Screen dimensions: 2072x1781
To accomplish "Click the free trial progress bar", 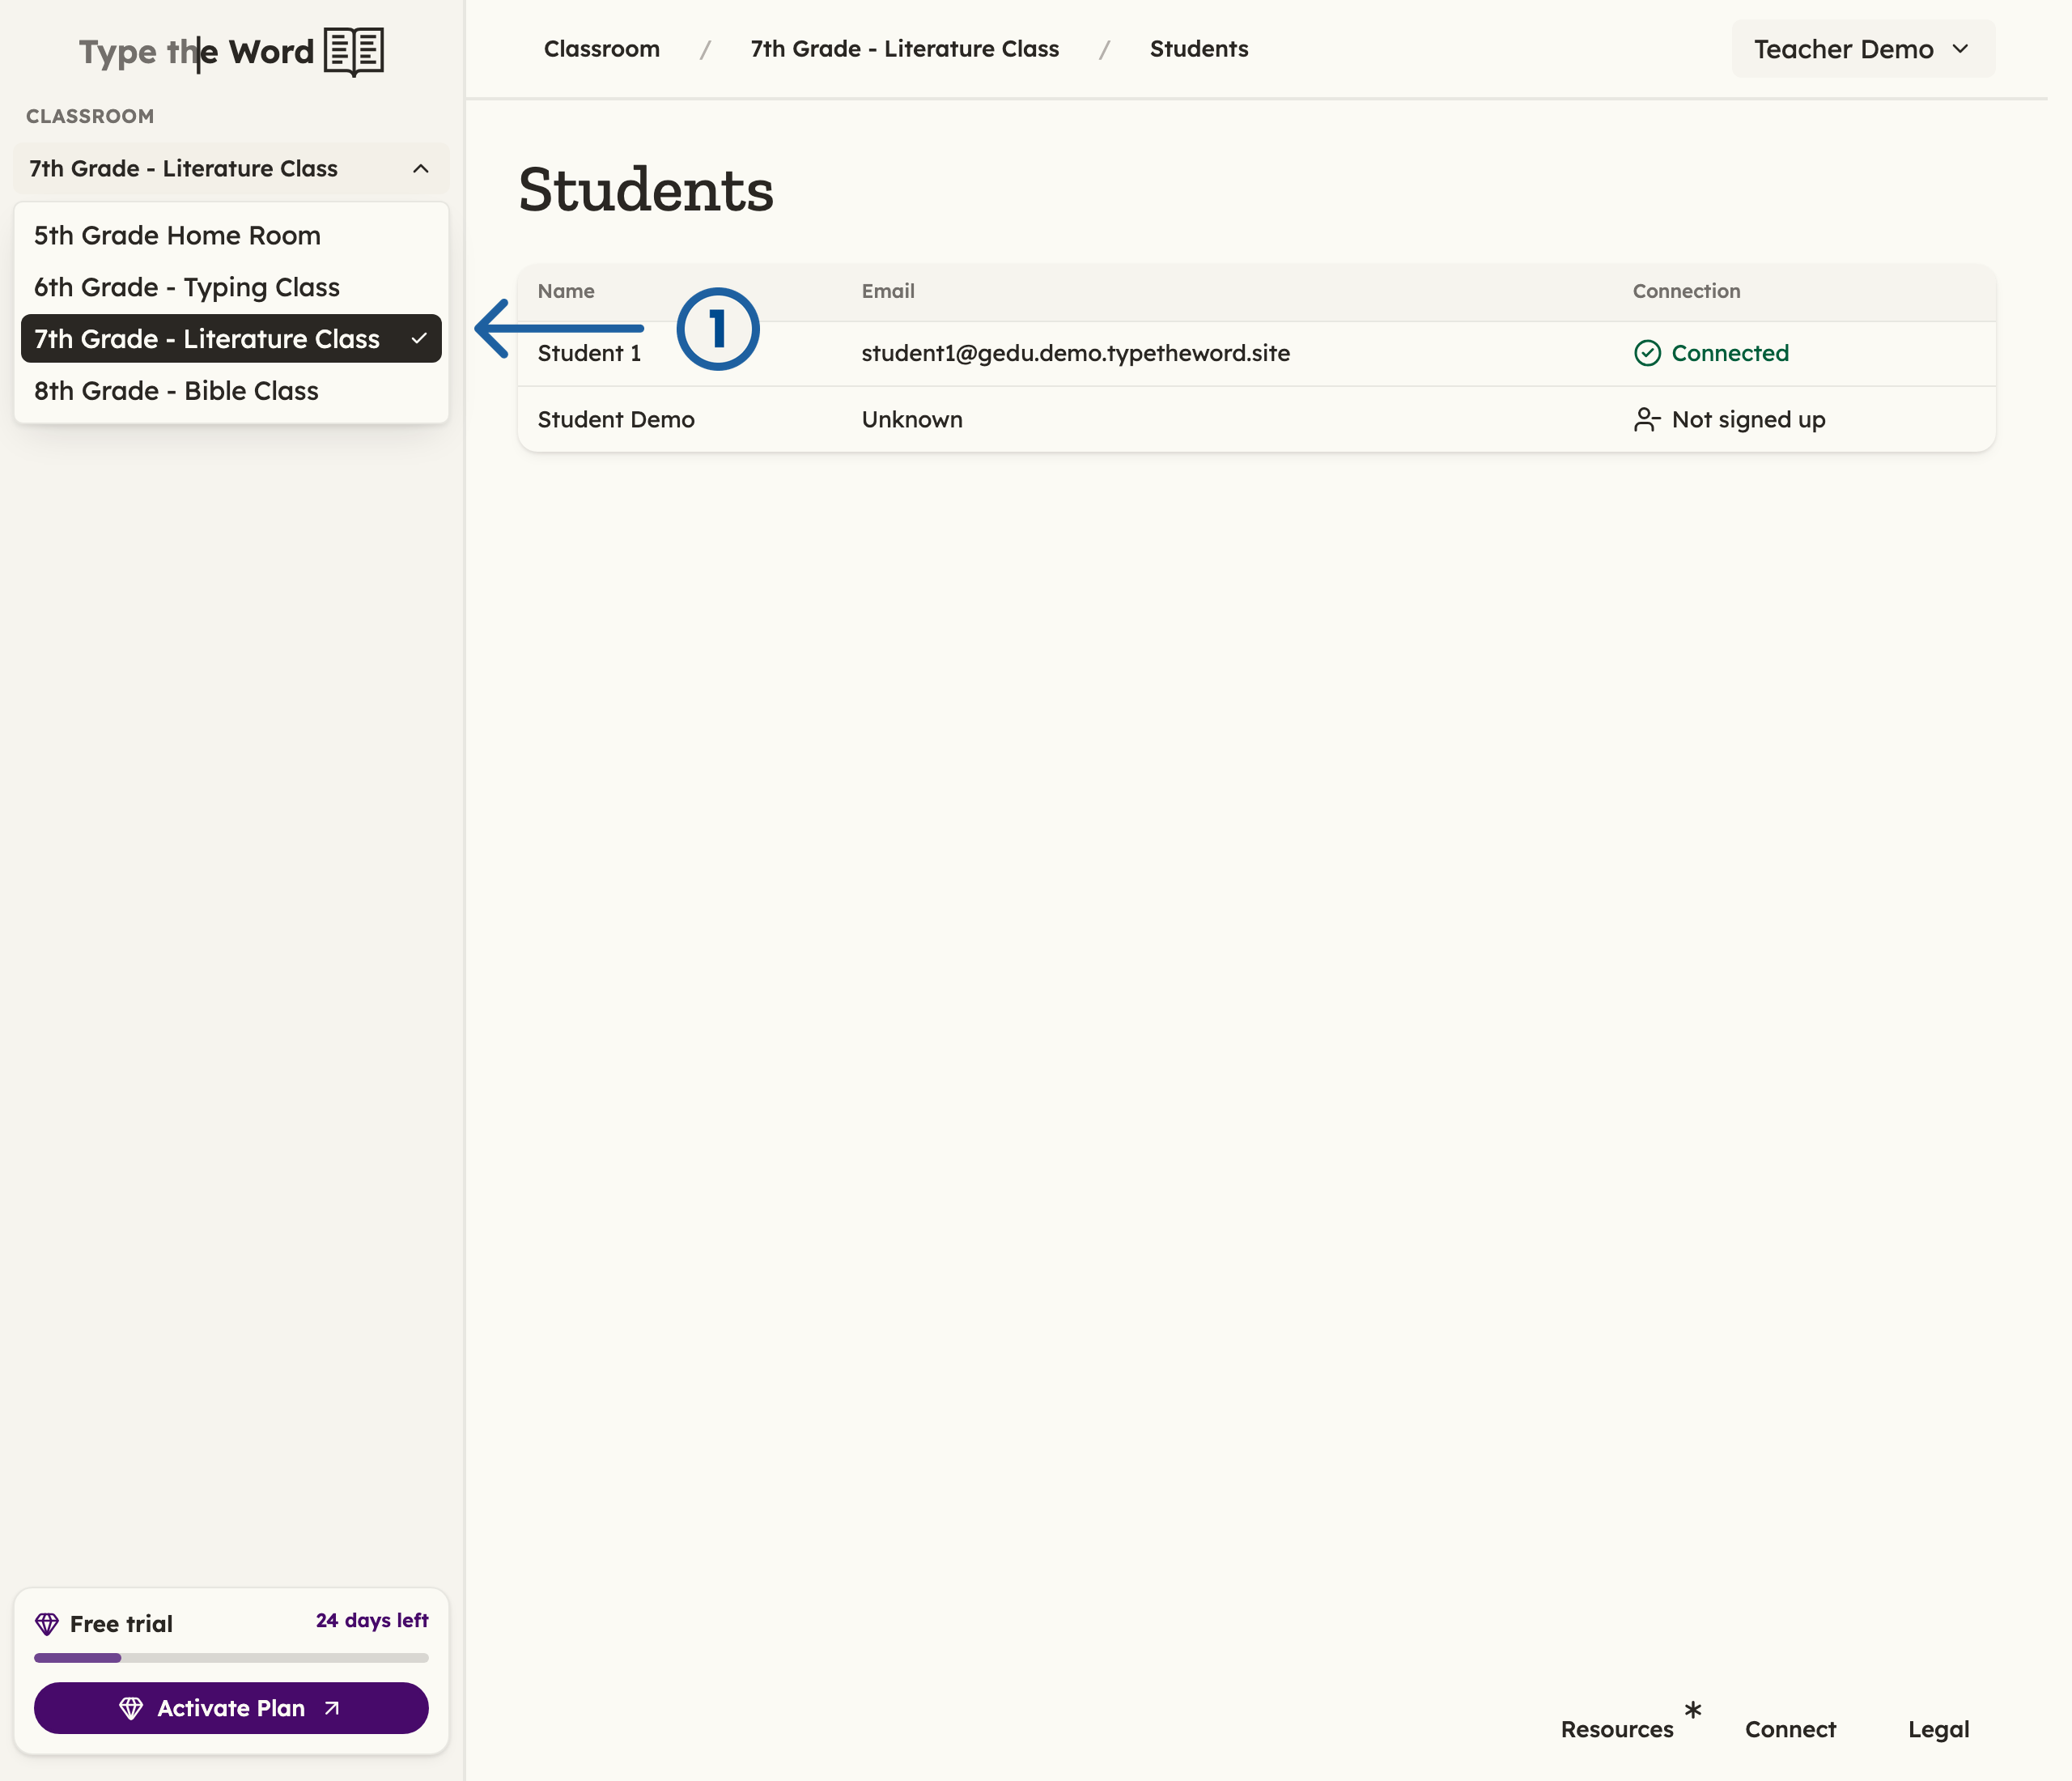I will click(231, 1657).
